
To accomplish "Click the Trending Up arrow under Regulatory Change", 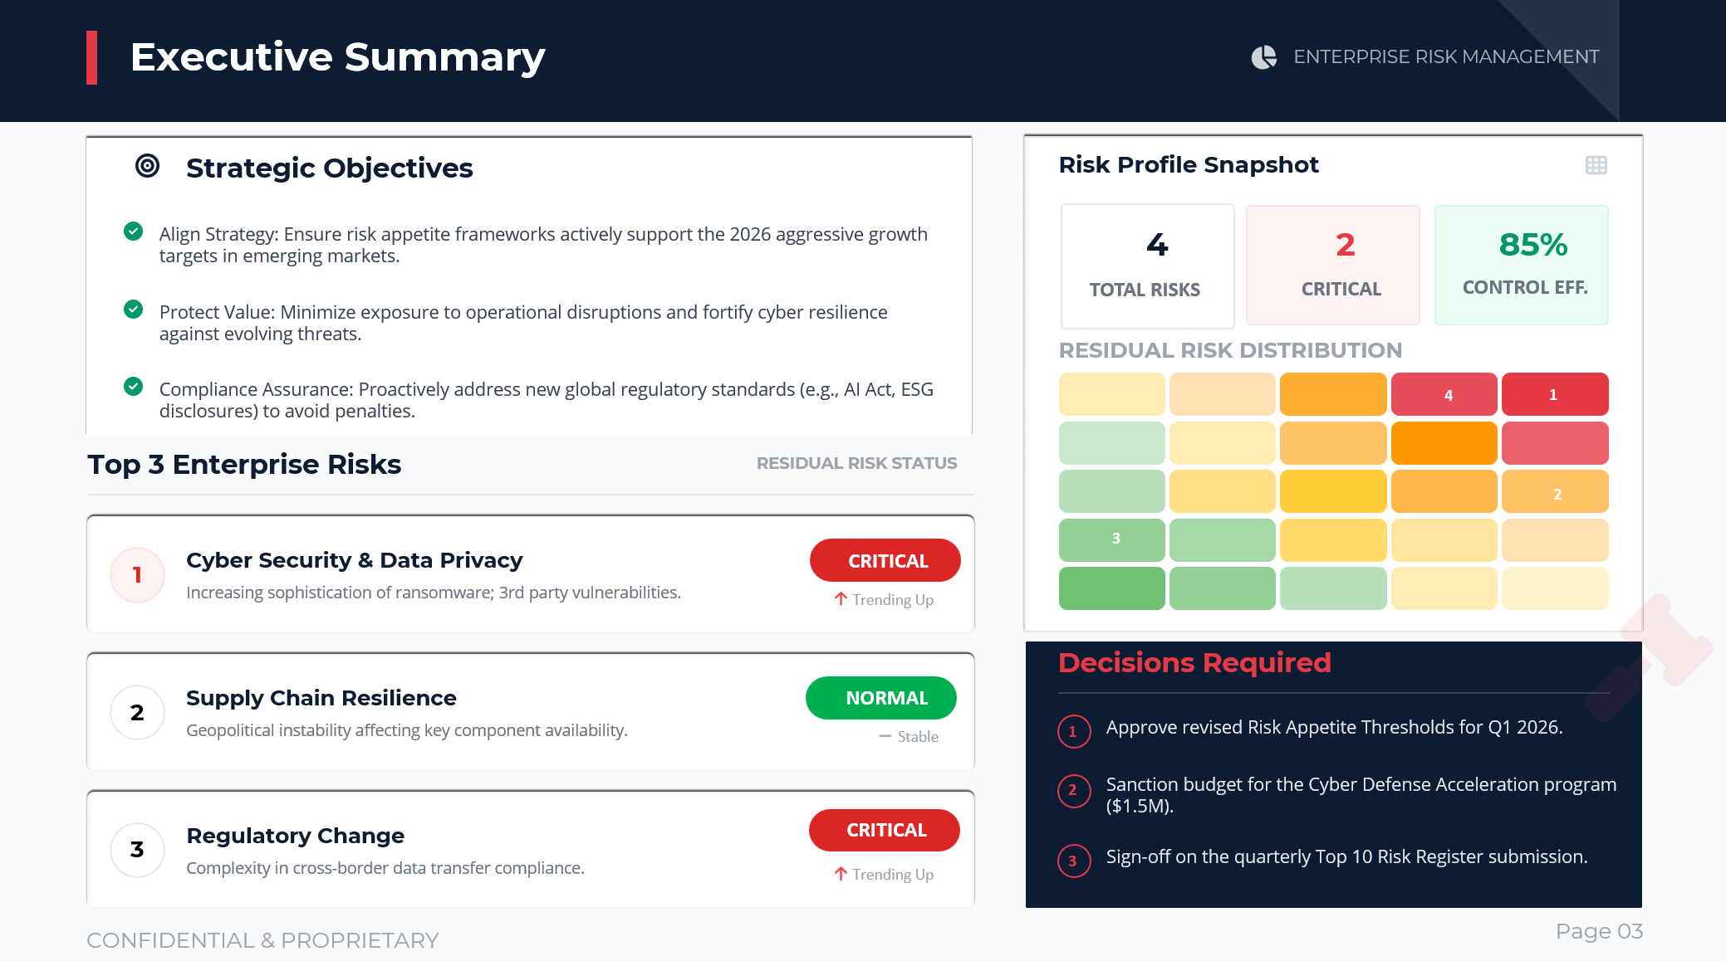I will [841, 874].
